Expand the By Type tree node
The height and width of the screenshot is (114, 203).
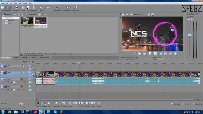4,23
